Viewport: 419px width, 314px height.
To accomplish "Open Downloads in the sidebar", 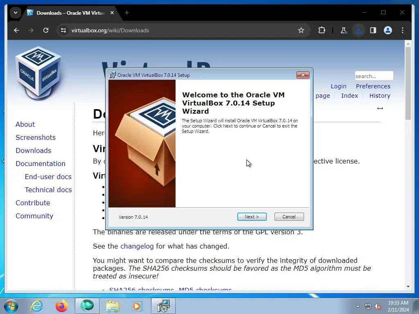I will (34, 150).
